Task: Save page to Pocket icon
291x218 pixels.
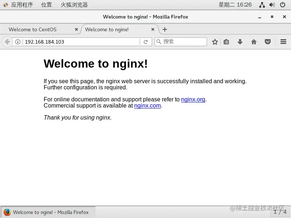Action: [268, 42]
